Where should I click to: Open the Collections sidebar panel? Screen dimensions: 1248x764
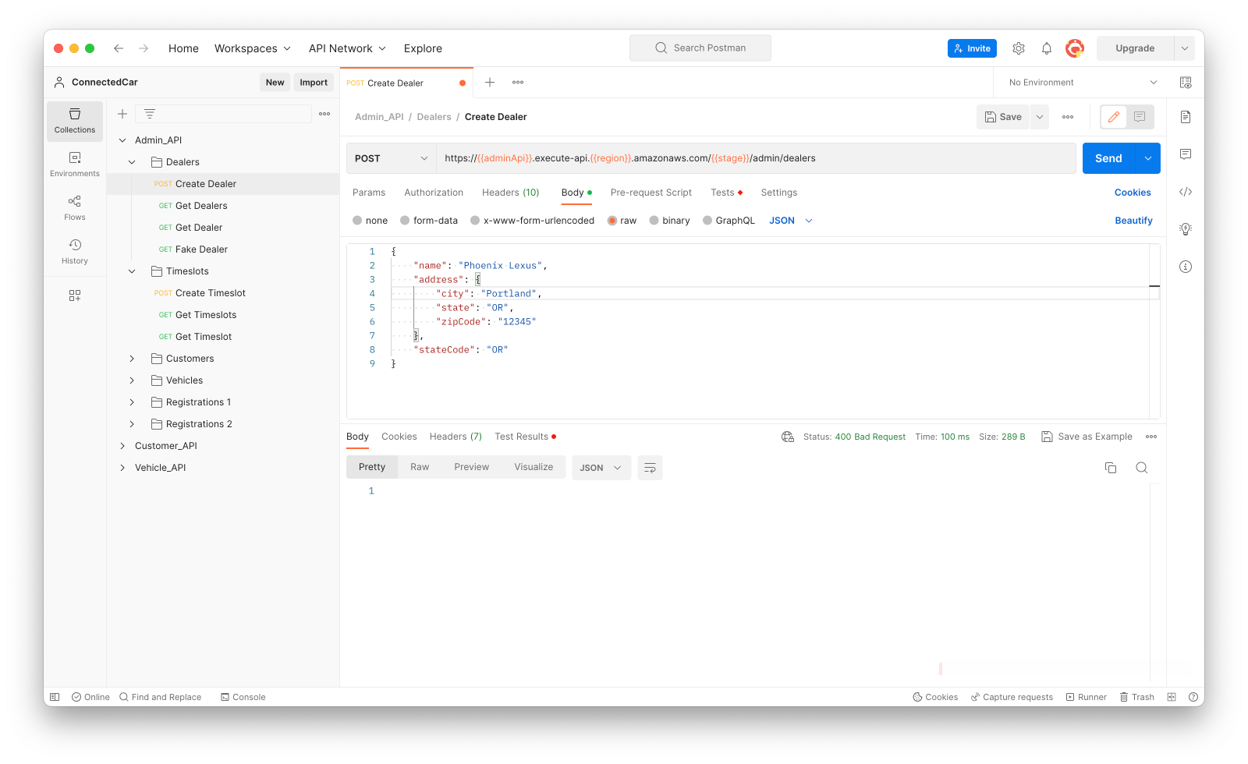point(75,121)
